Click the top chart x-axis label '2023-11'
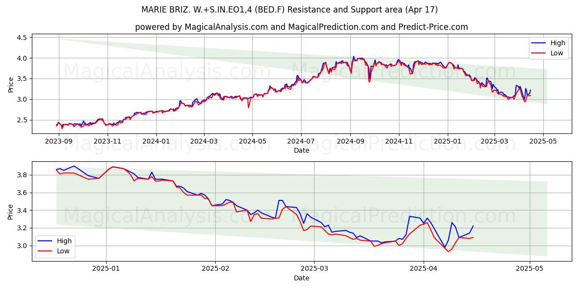 pyautogui.click(x=107, y=142)
